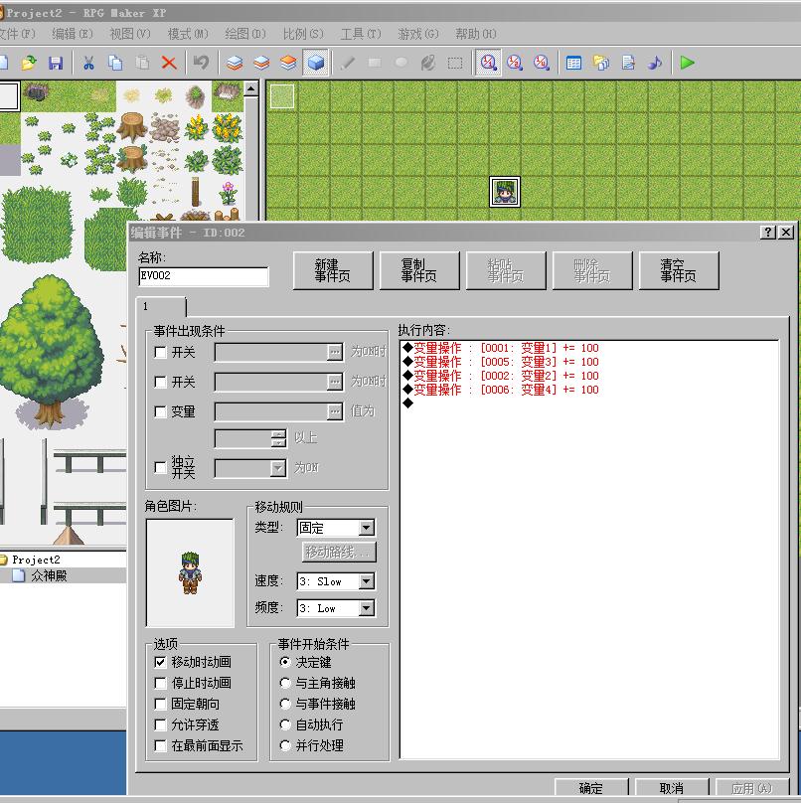801x803 pixels.
Task: Click the 新建事件页 button
Action: (x=333, y=271)
